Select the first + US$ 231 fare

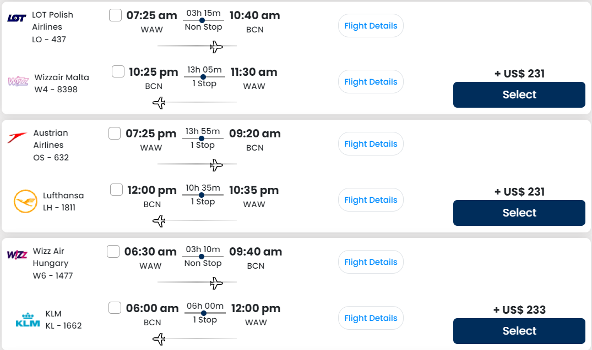click(x=519, y=95)
